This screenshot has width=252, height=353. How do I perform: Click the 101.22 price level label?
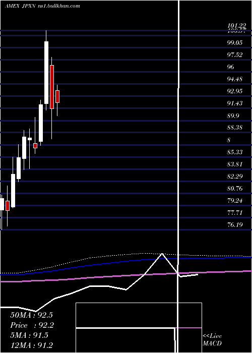(236, 26)
